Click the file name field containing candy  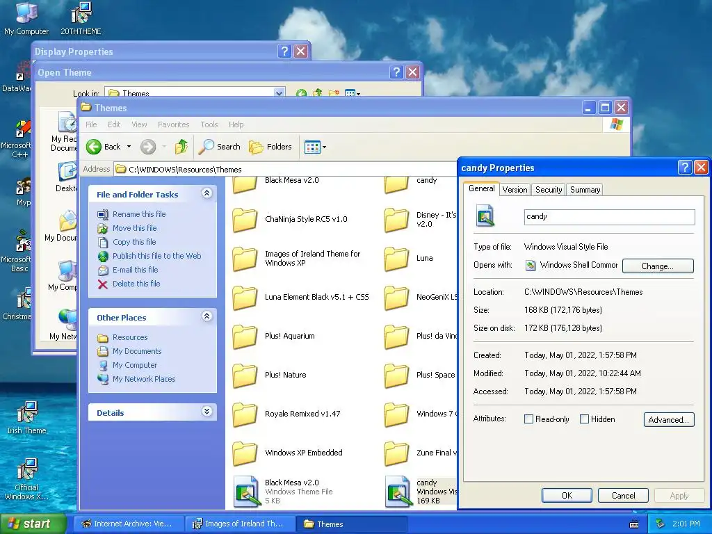pos(609,217)
